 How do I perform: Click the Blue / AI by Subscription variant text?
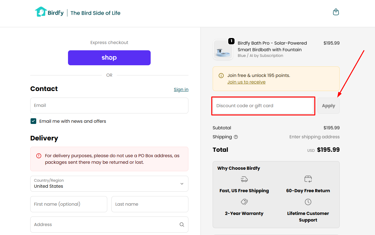click(x=260, y=56)
